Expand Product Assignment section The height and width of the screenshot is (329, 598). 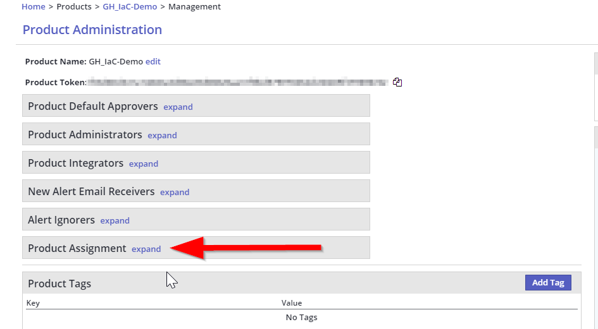click(146, 249)
